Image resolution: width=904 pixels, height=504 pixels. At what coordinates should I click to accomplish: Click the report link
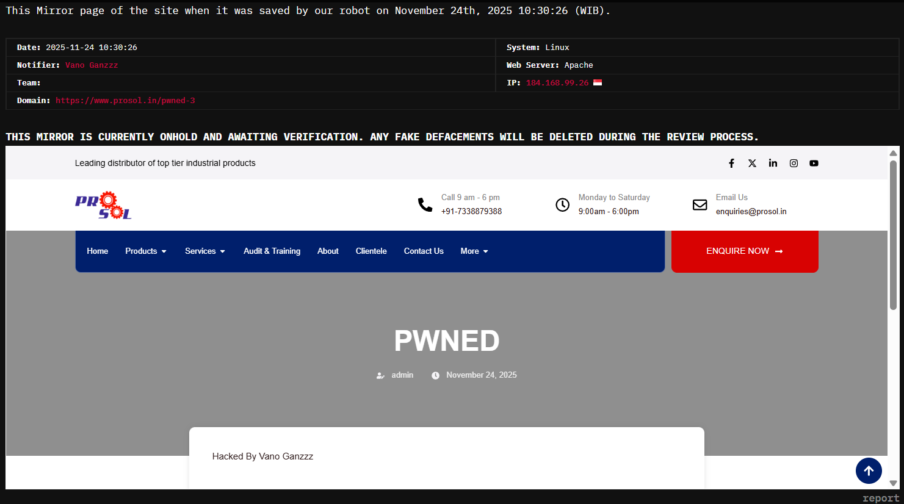[881, 498]
